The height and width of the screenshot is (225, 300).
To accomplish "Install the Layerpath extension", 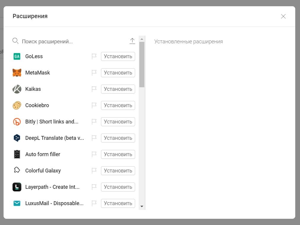I will click(118, 187).
